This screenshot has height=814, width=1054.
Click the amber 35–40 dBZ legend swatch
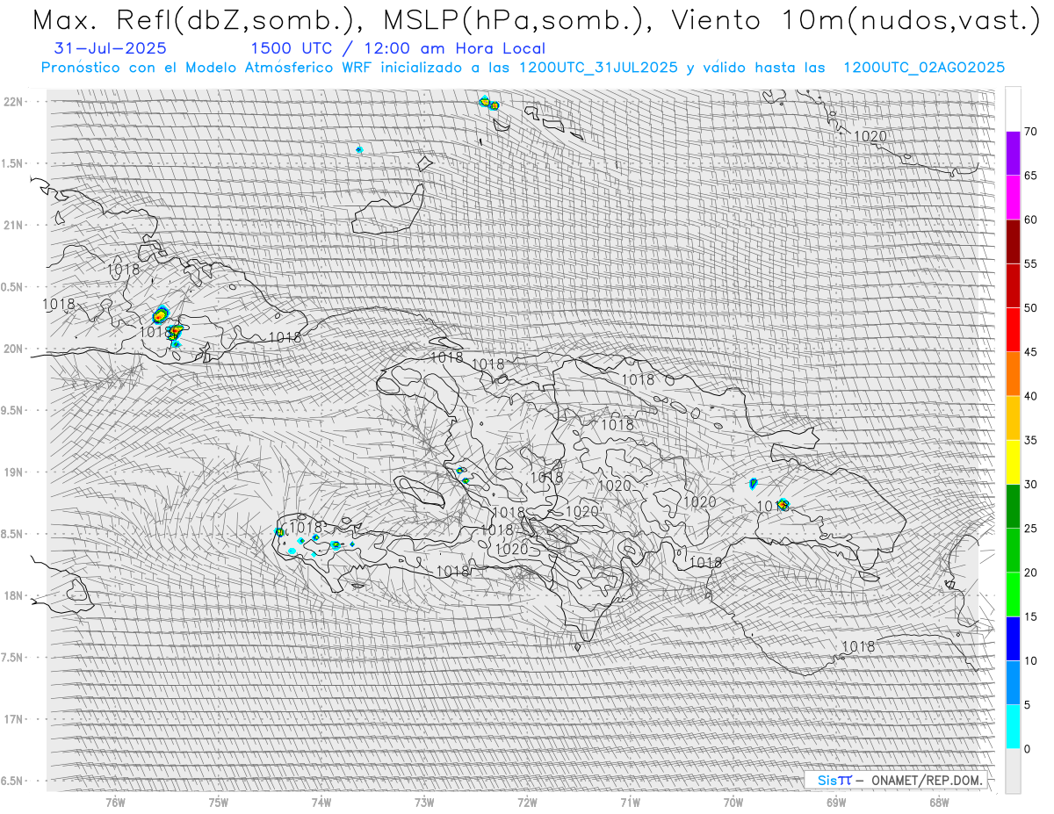(x=1013, y=418)
